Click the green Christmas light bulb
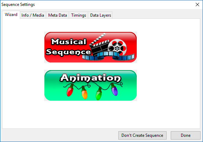 coord(99,93)
